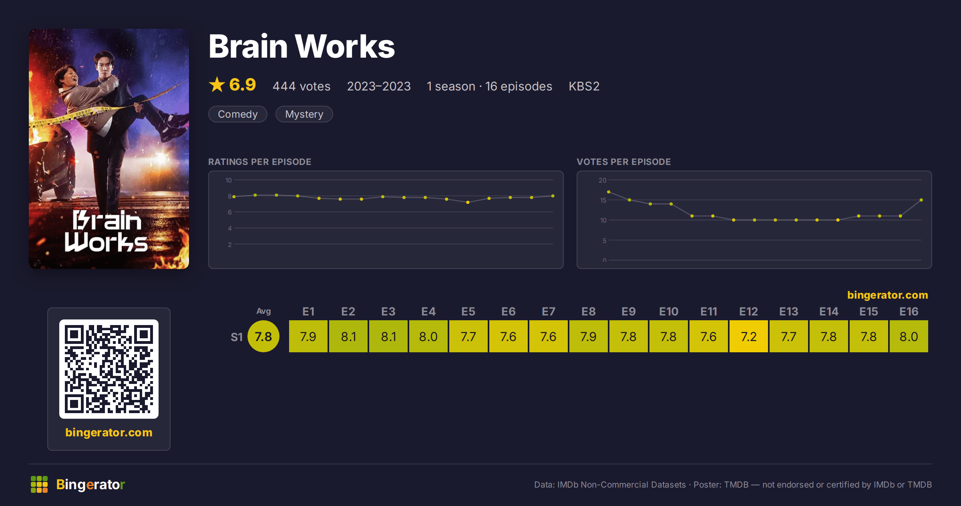Select episode E16 rating cell 8.0
961x506 pixels.
(x=909, y=336)
